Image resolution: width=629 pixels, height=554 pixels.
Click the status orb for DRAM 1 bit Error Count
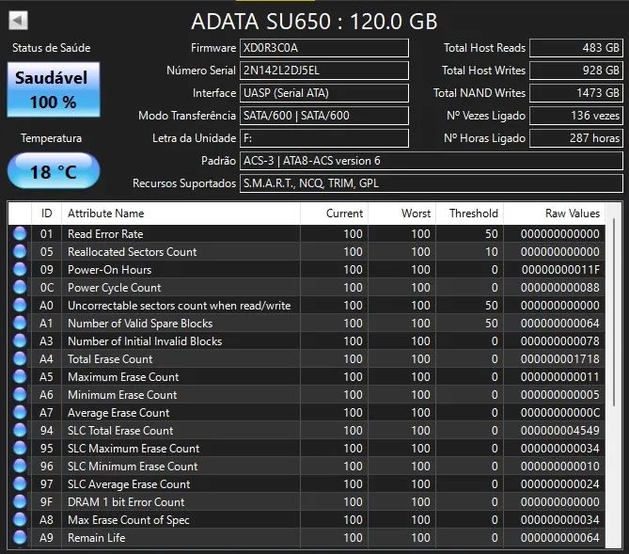20,502
